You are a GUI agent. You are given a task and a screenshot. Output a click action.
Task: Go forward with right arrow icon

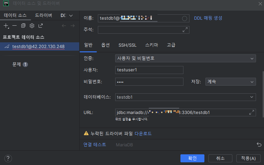pos(73,26)
